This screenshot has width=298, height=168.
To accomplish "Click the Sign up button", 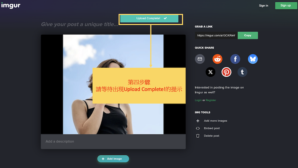I will [x=285, y=6].
